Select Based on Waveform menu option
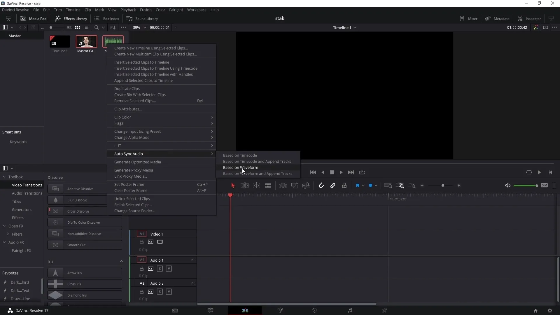Image resolution: width=560 pixels, height=315 pixels. point(240,167)
